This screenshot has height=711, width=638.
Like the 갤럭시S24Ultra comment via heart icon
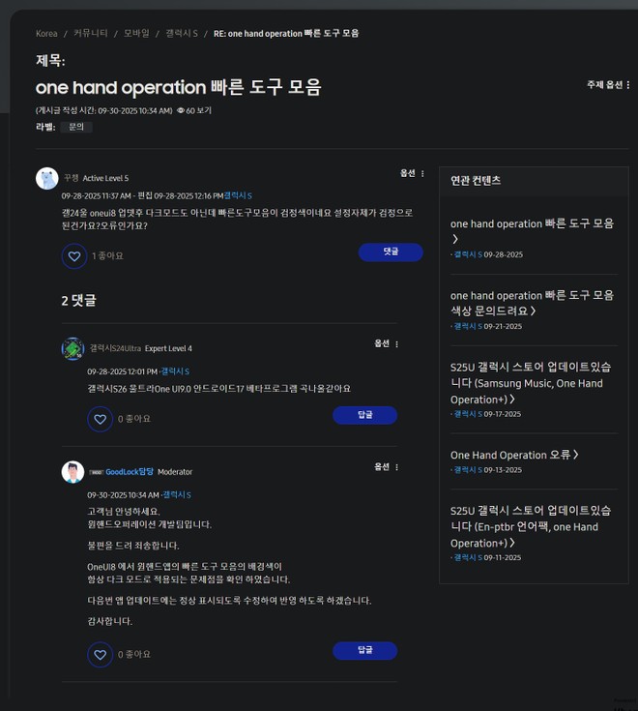coord(101,420)
